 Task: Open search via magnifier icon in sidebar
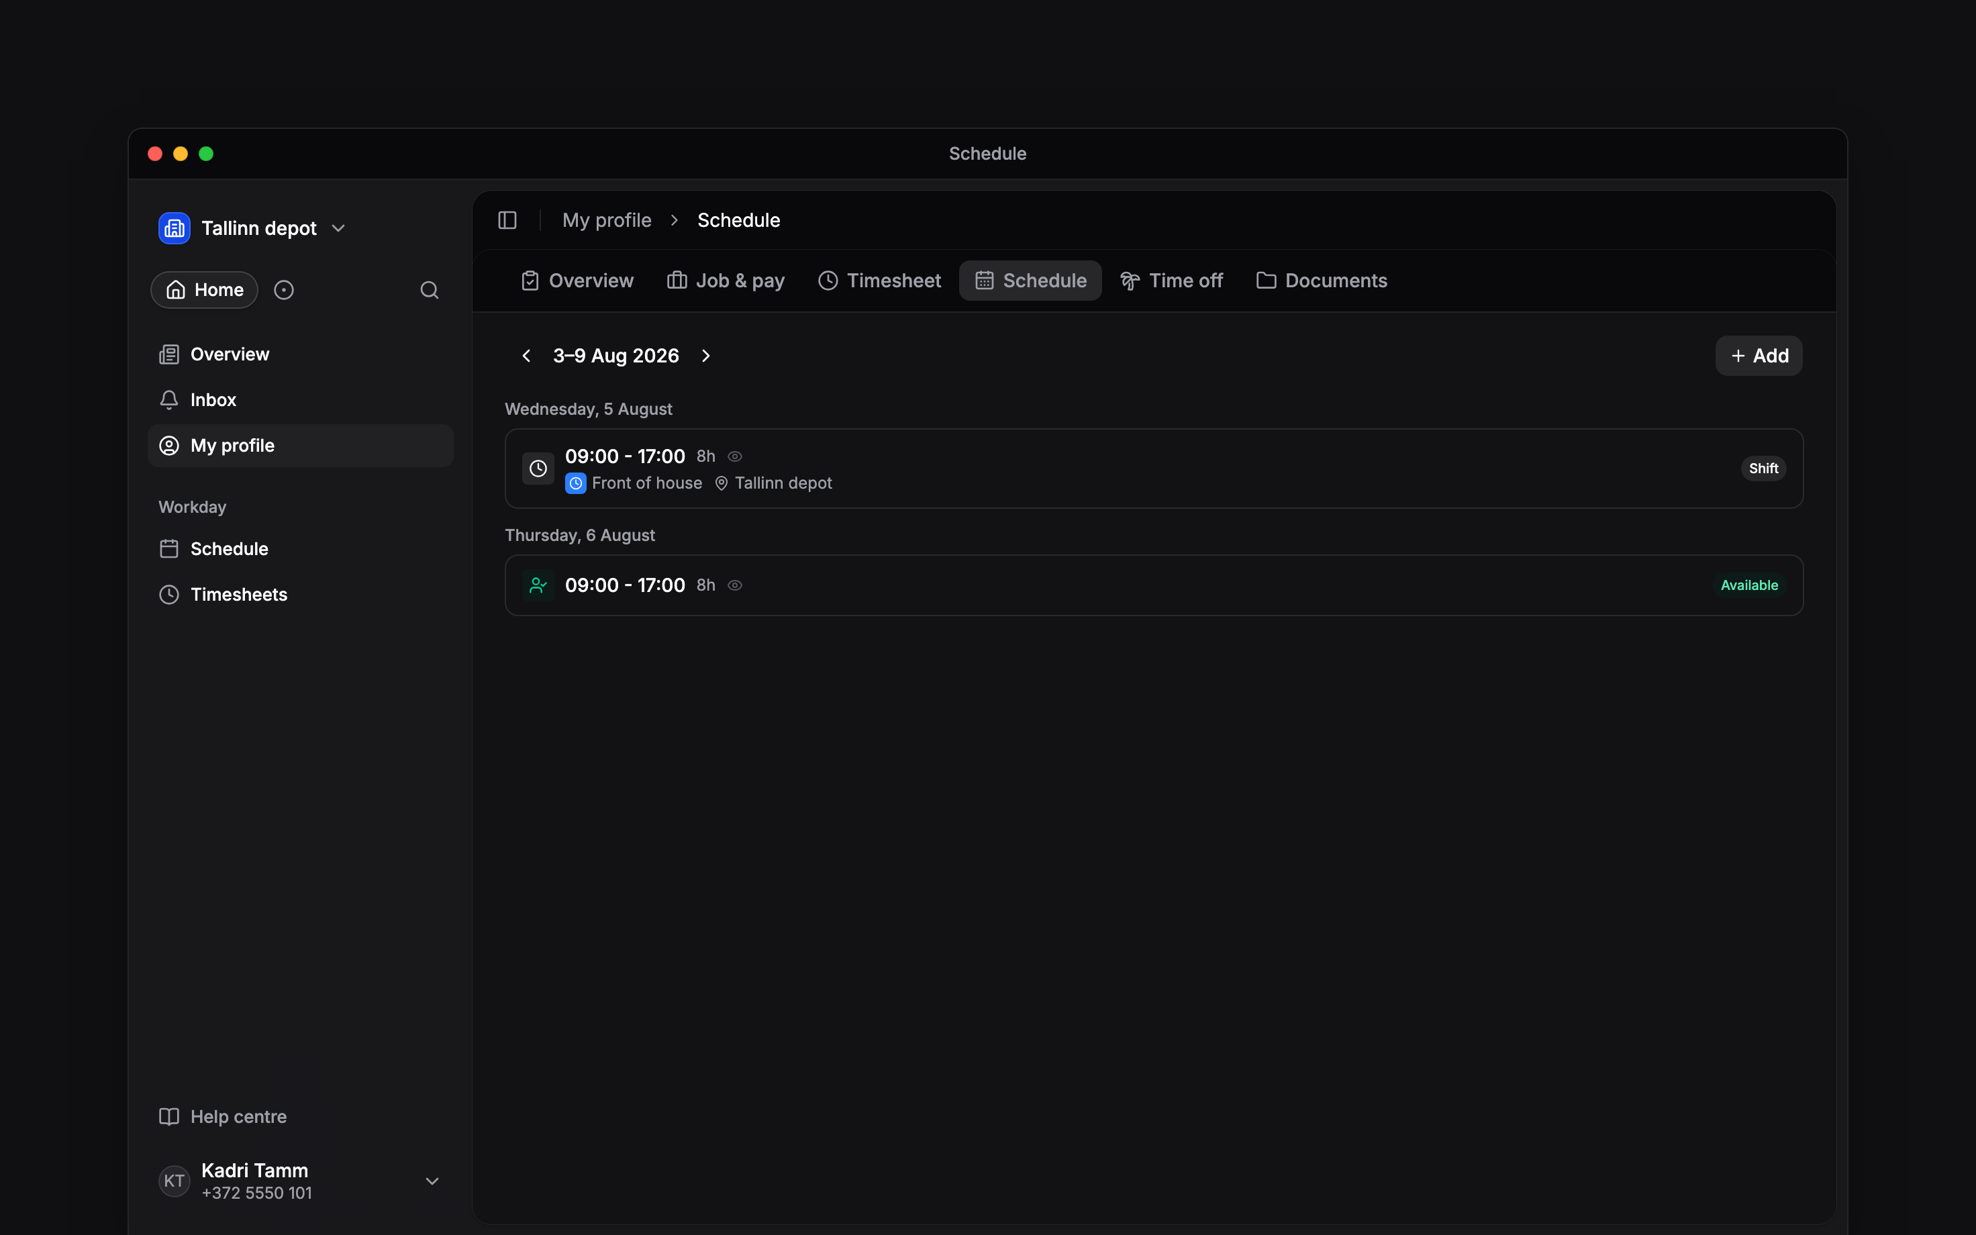pyautogui.click(x=430, y=290)
